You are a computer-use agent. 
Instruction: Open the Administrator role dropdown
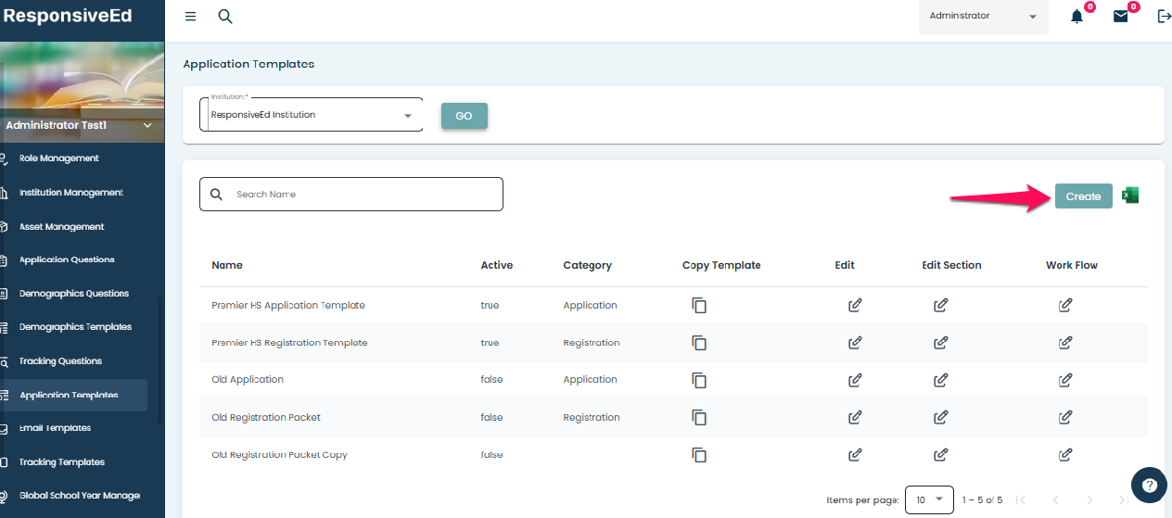point(983,17)
